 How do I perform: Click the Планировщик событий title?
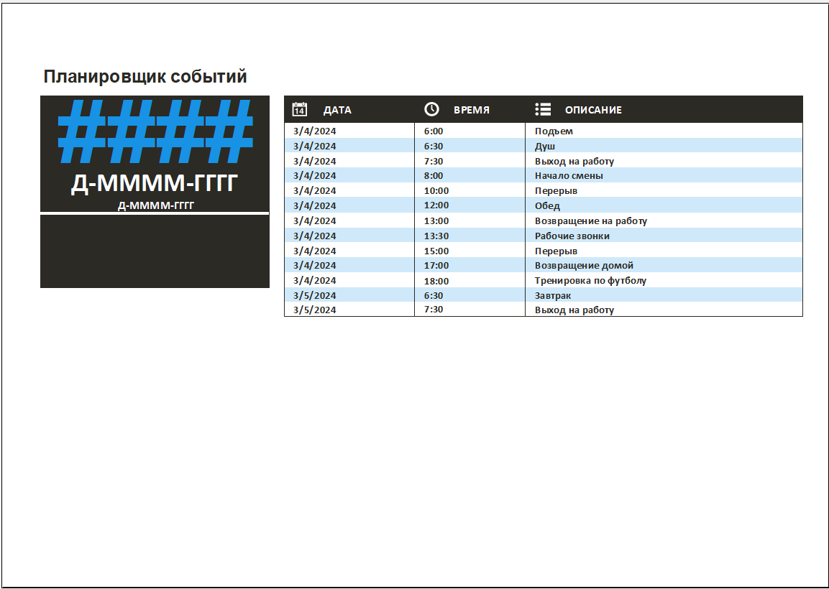coord(145,77)
